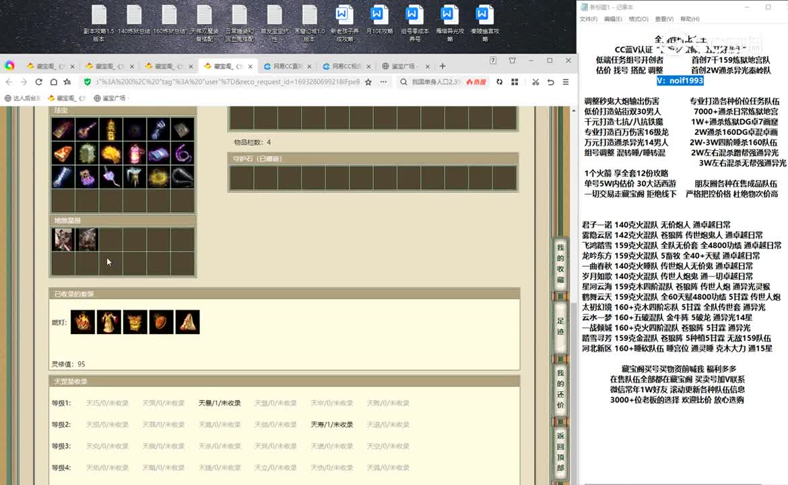The height and width of the screenshot is (485, 788).
Task: Click the 天寿/1/未收录 entry
Action: (331, 424)
